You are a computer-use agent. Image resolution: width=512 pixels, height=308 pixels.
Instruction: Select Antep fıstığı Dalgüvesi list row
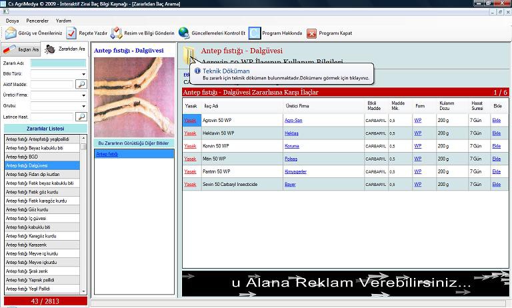42,165
